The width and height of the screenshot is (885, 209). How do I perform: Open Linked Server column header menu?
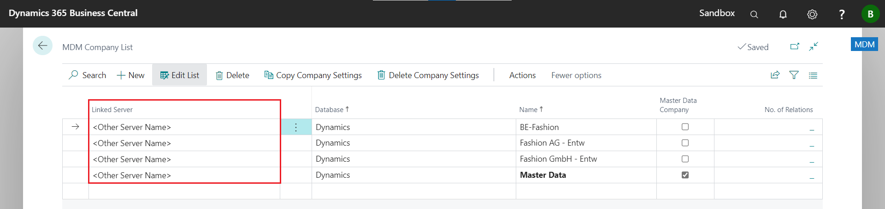tap(112, 110)
